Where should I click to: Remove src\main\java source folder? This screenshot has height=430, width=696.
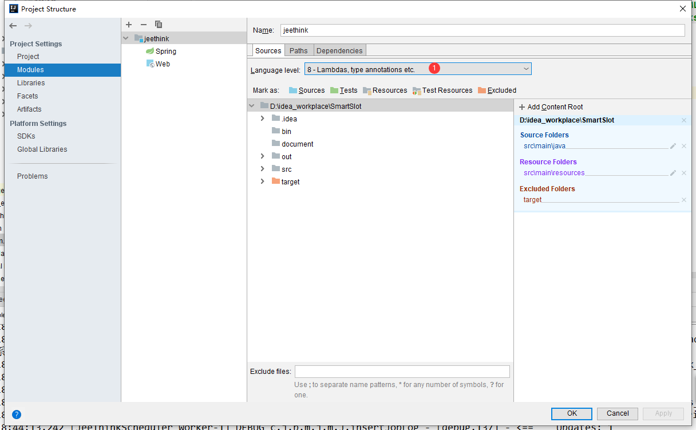point(683,146)
